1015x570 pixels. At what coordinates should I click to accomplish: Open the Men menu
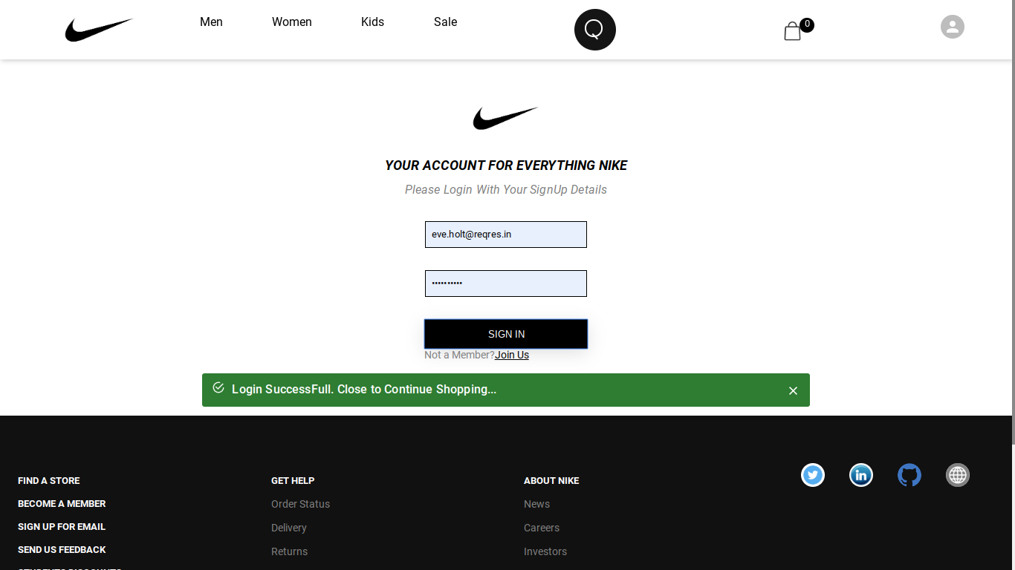click(x=211, y=22)
